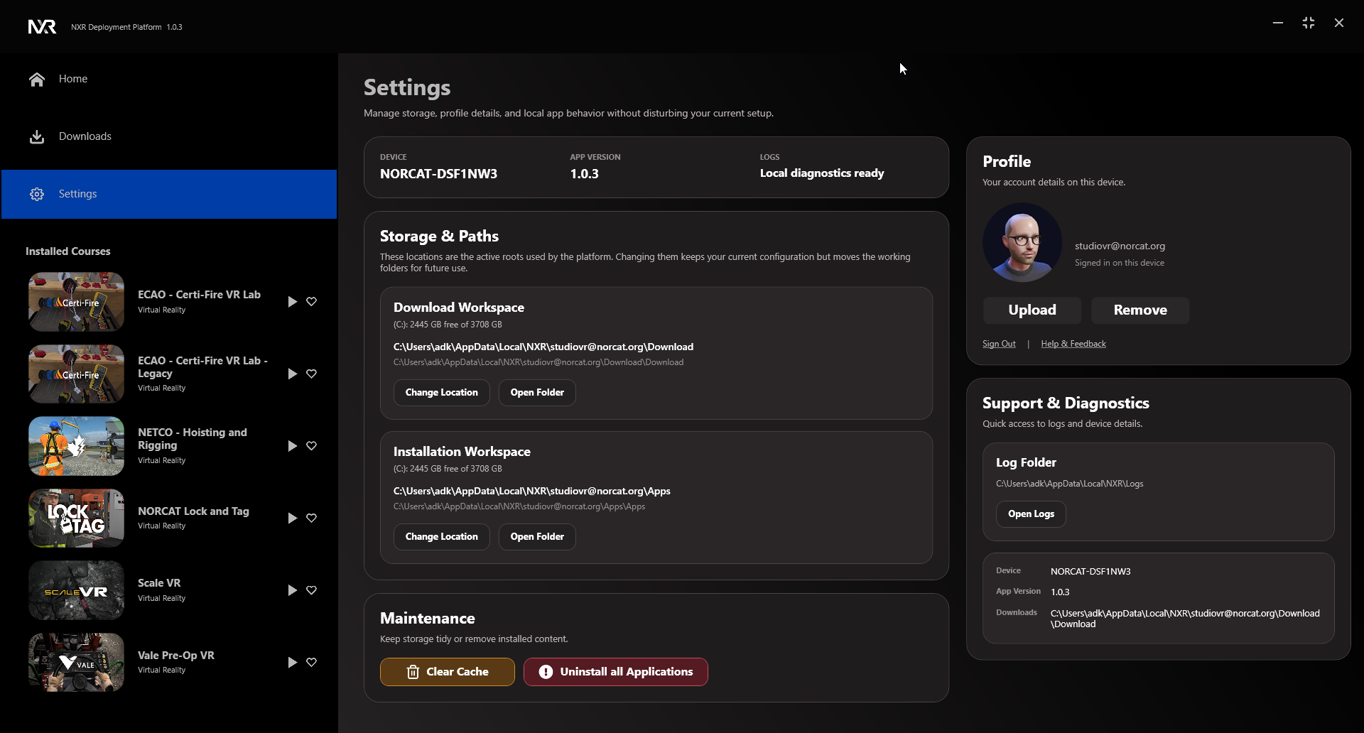
Task: Remove the profile picture
Action: coord(1140,310)
